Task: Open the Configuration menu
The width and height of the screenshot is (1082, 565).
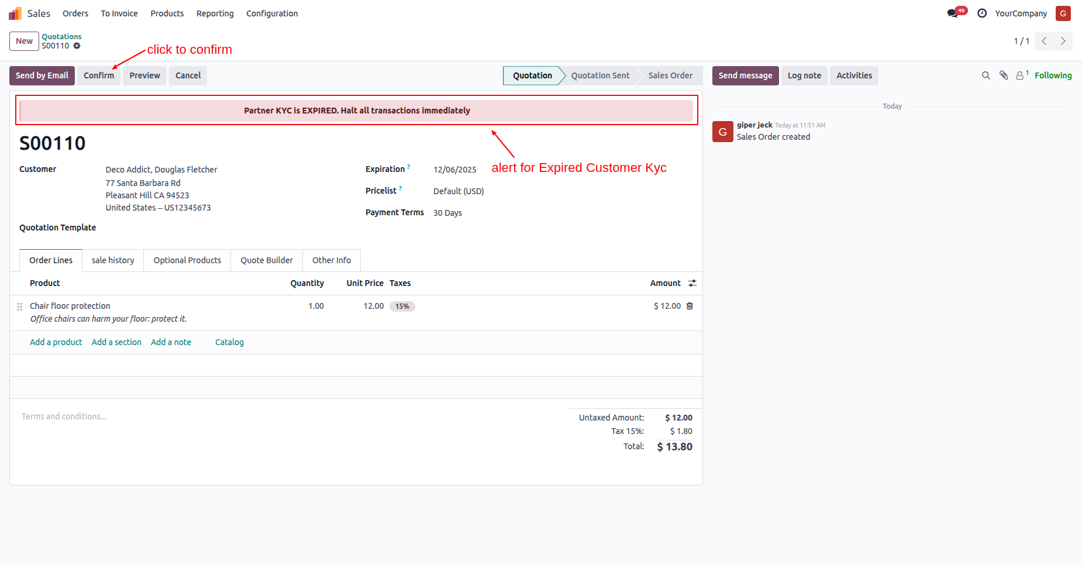Action: coord(272,13)
